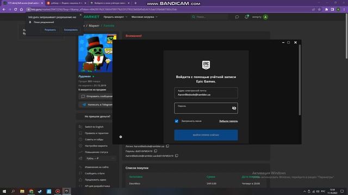
Task: Open Windows notification center icon
Action: pyautogui.click(x=342, y=191)
